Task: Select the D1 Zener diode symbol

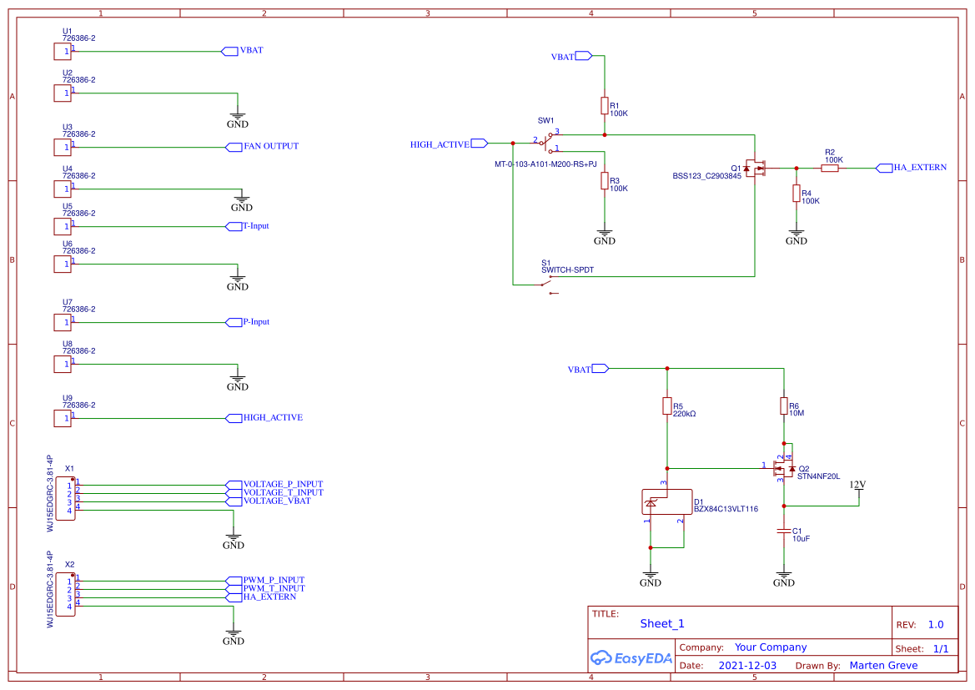Action: [666, 501]
